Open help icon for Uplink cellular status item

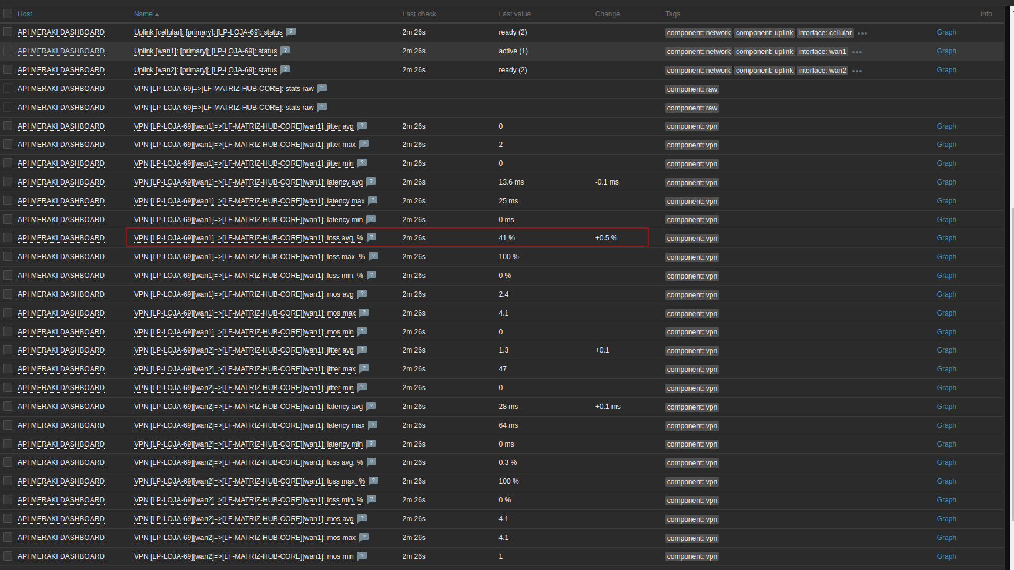(x=291, y=32)
